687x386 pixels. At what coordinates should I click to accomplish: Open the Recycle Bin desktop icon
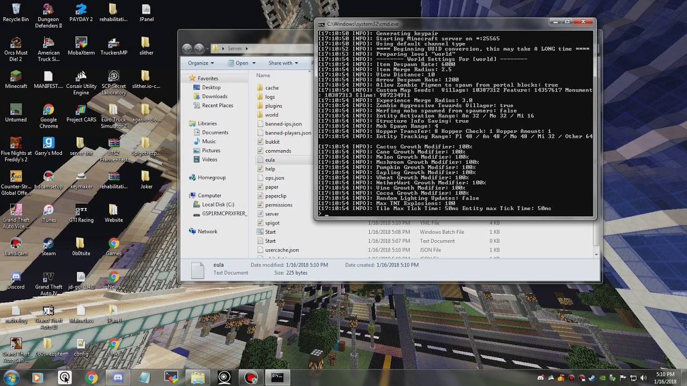[x=16, y=12]
